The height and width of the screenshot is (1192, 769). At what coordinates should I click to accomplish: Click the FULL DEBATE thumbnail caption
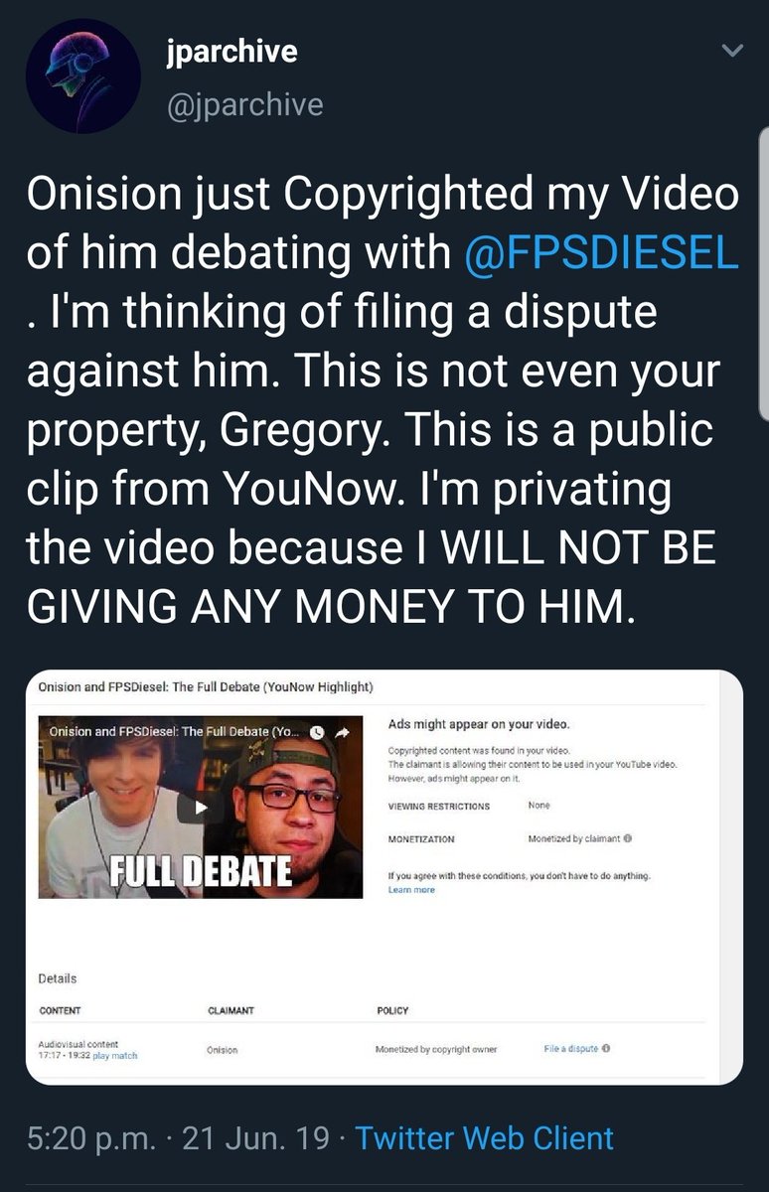[200, 871]
